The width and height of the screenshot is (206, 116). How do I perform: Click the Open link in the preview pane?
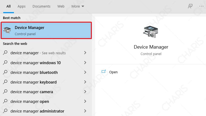point(113,72)
